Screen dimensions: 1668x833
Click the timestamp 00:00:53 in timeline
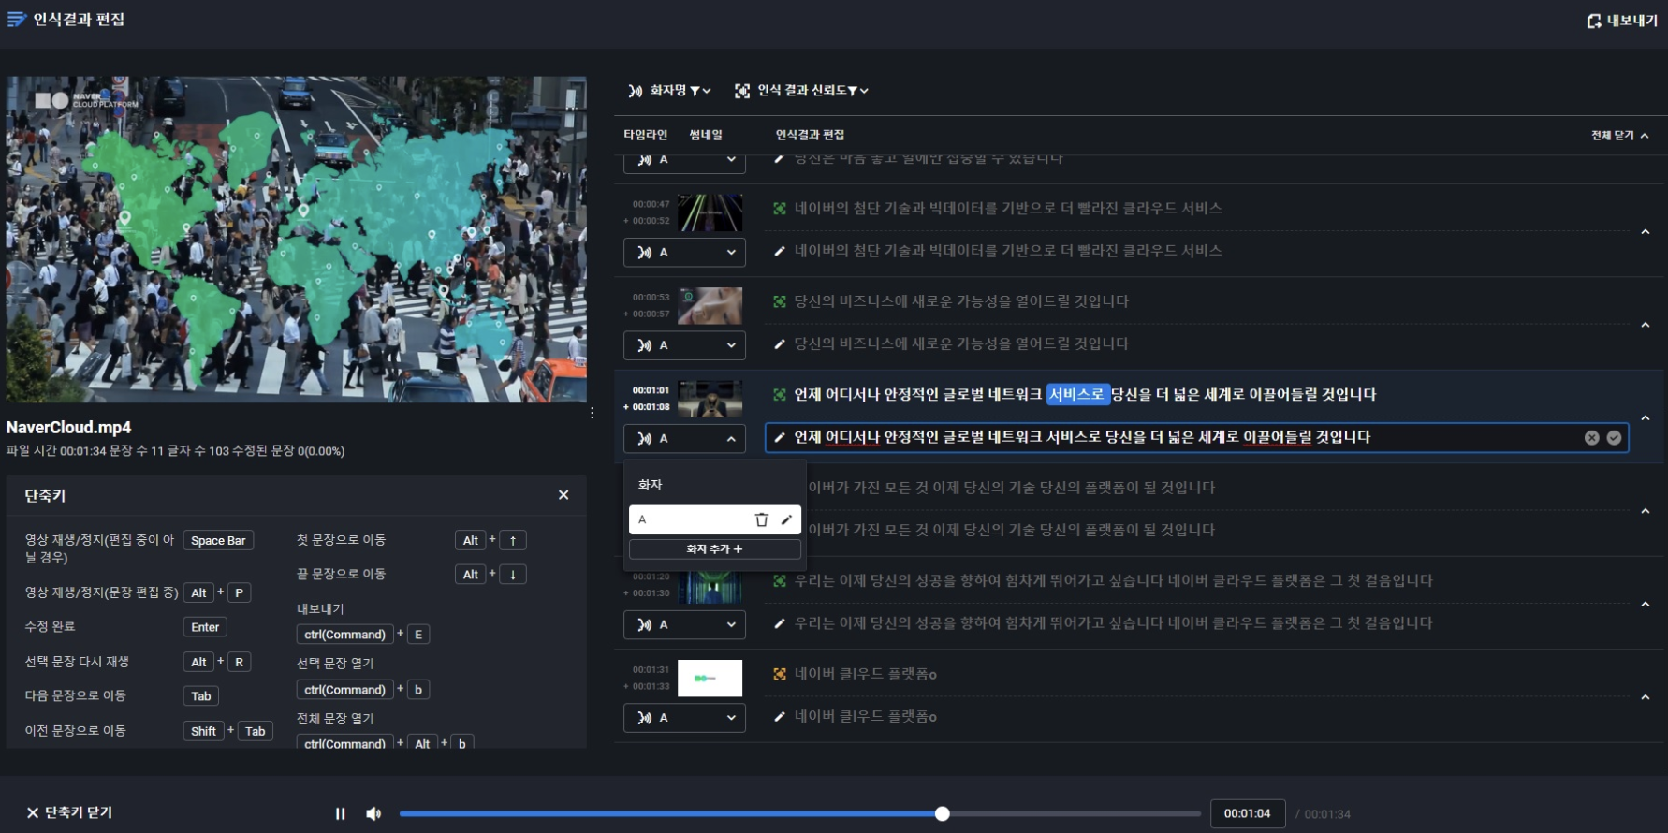[651, 298]
